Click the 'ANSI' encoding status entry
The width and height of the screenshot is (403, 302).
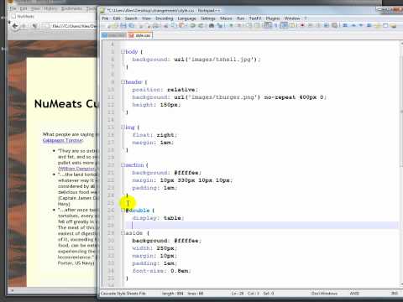[x=354, y=294]
